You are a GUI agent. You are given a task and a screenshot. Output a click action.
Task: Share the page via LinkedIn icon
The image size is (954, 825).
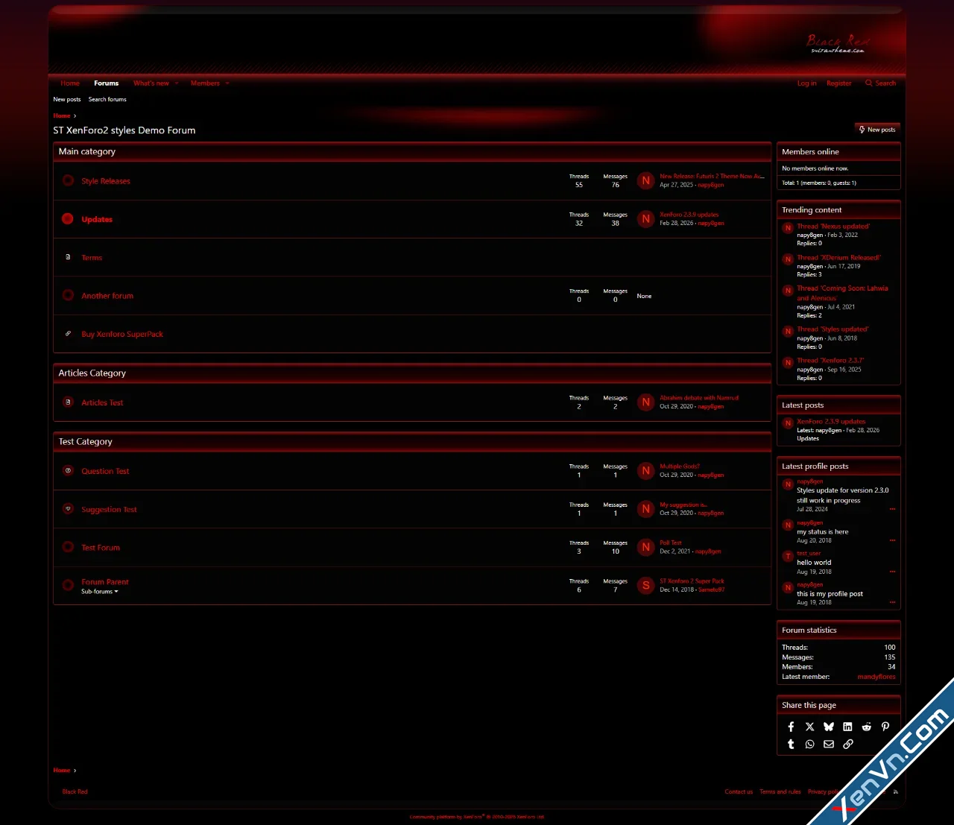[847, 727]
